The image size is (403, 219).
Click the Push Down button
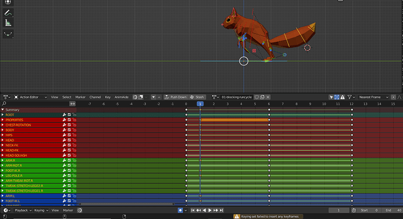[176, 97]
